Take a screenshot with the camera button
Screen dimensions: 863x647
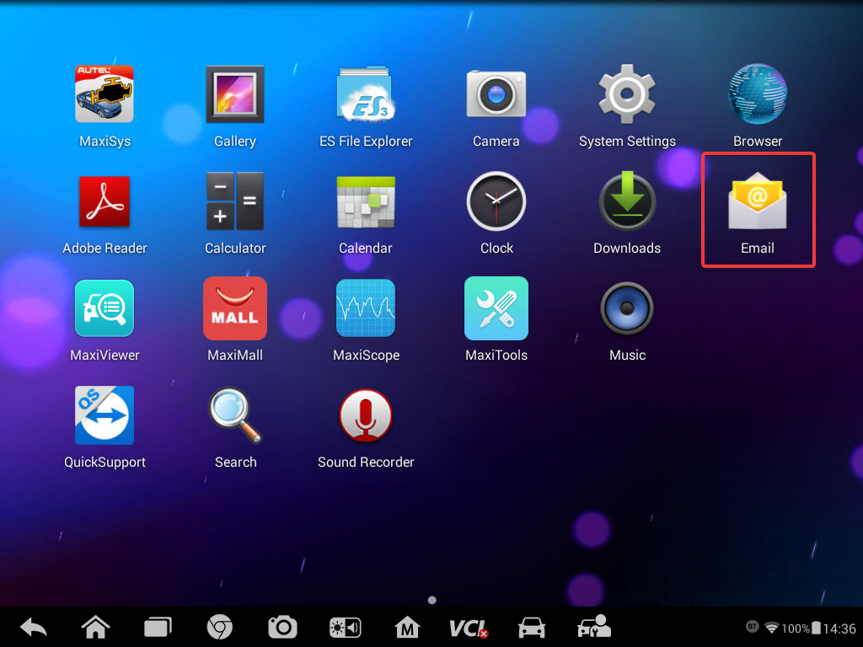click(282, 627)
